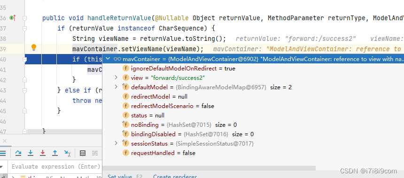Click the overriding method gutter icon at handleReturnValue
The height and width of the screenshot is (178, 404).
click(13, 18)
